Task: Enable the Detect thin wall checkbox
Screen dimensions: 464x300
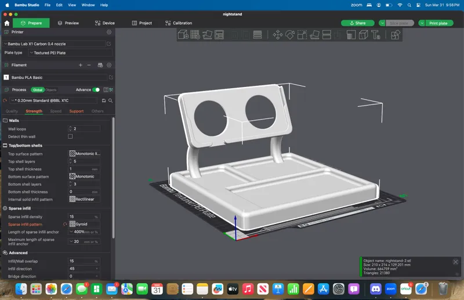Action: tap(70, 136)
